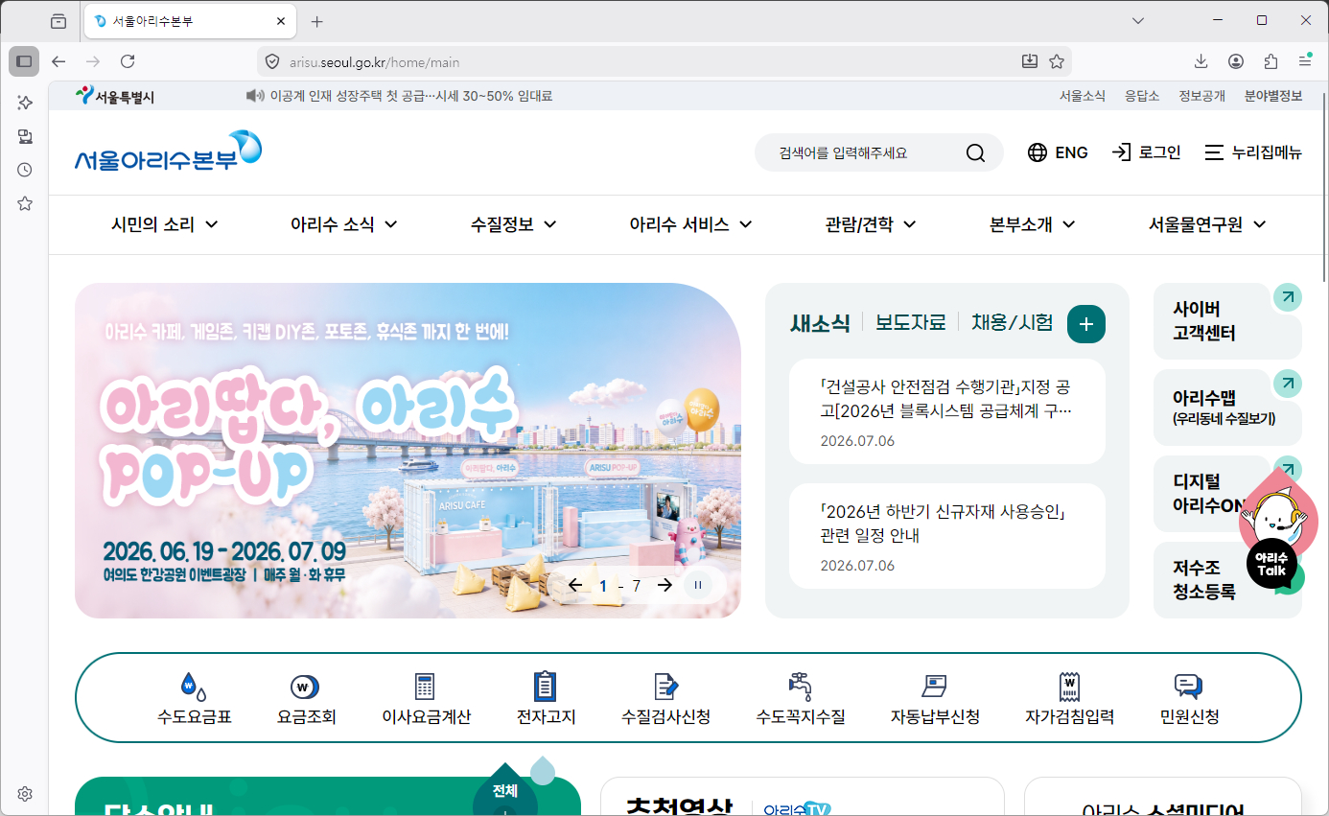The height and width of the screenshot is (816, 1329).
Task: Open the 서울소식 link
Action: coord(1083,96)
